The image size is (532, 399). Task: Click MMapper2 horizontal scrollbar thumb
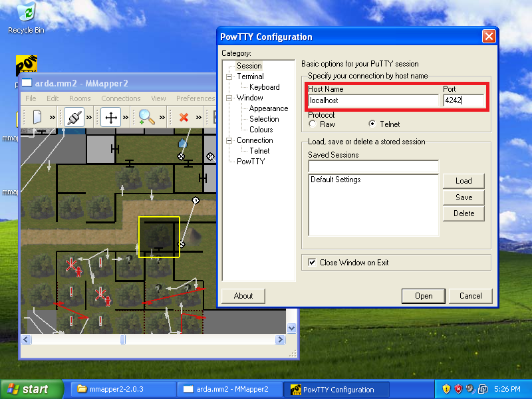pyautogui.click(x=123, y=339)
